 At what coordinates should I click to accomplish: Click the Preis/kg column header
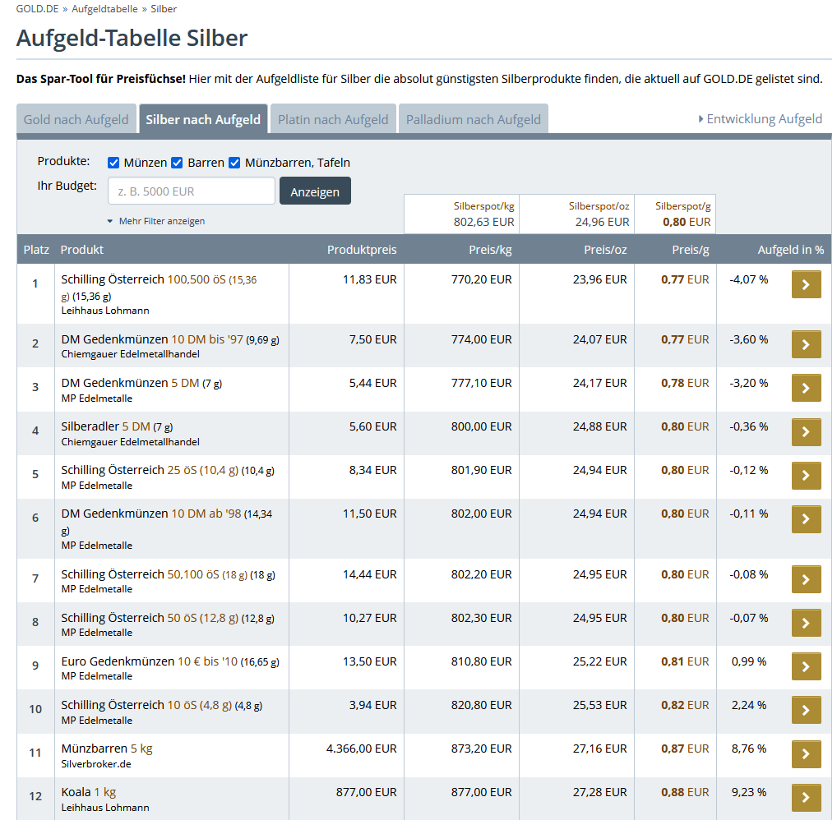click(x=490, y=250)
